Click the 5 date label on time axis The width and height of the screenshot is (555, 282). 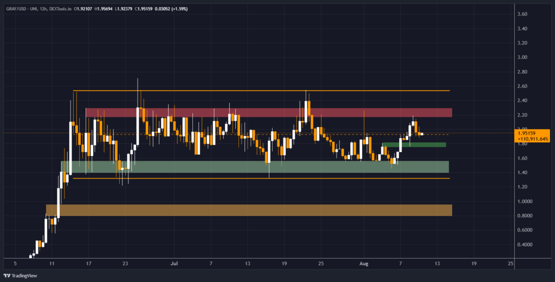(x=15, y=264)
